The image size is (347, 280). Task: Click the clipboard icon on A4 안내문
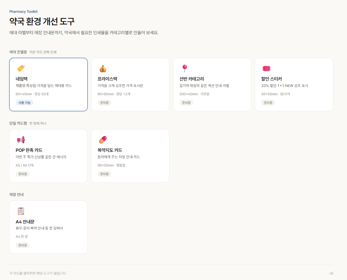coord(21,211)
